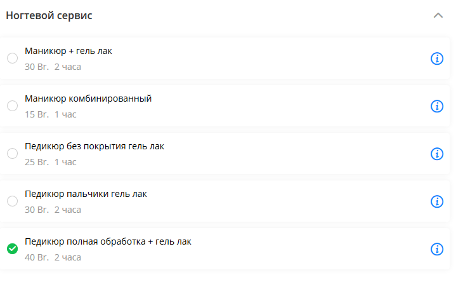Click the Маникюр + гель лак service title

68,51
